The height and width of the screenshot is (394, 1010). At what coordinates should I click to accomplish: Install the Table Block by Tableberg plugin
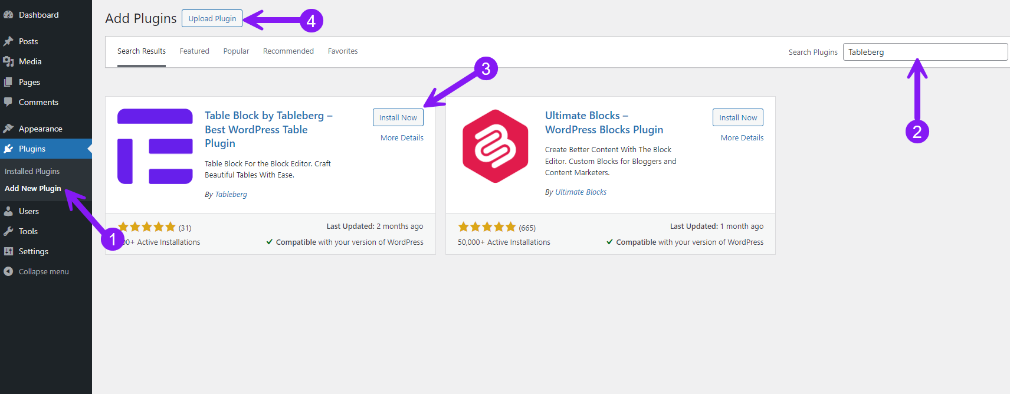[398, 117]
